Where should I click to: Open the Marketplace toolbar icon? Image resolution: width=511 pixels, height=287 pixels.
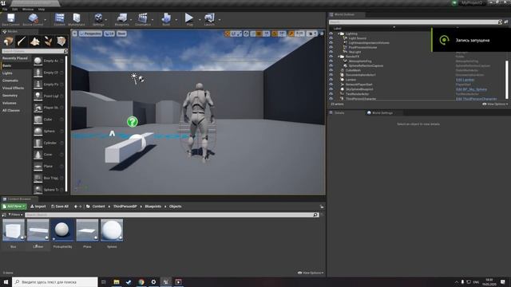pos(77,19)
